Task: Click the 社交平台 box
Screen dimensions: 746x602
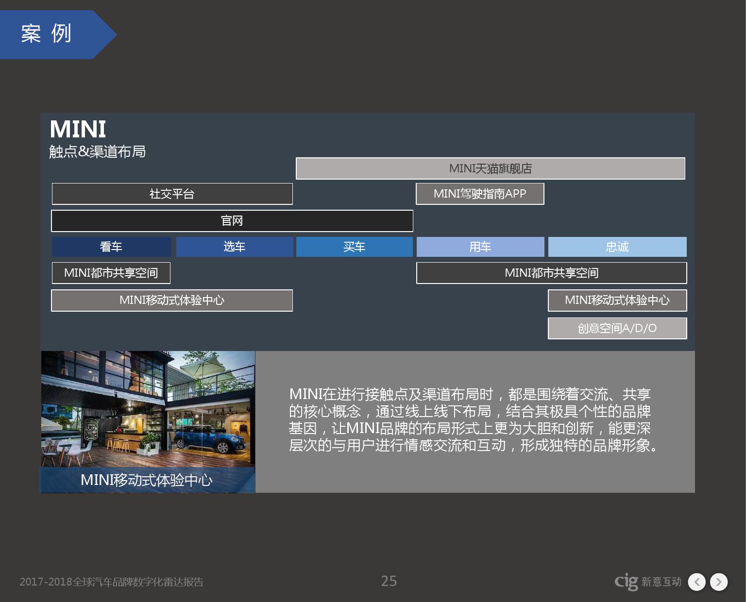Action: [x=172, y=194]
